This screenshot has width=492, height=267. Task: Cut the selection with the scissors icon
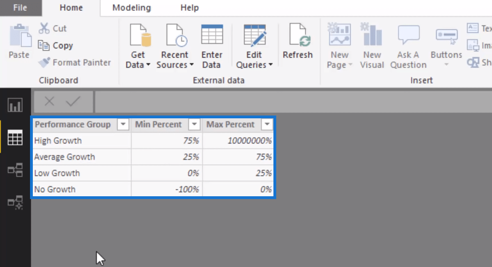click(52, 28)
